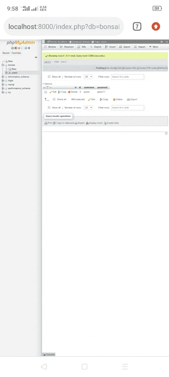This screenshot has width=169, height=377.
Task: Tap the Android home square button
Action: (84, 367)
